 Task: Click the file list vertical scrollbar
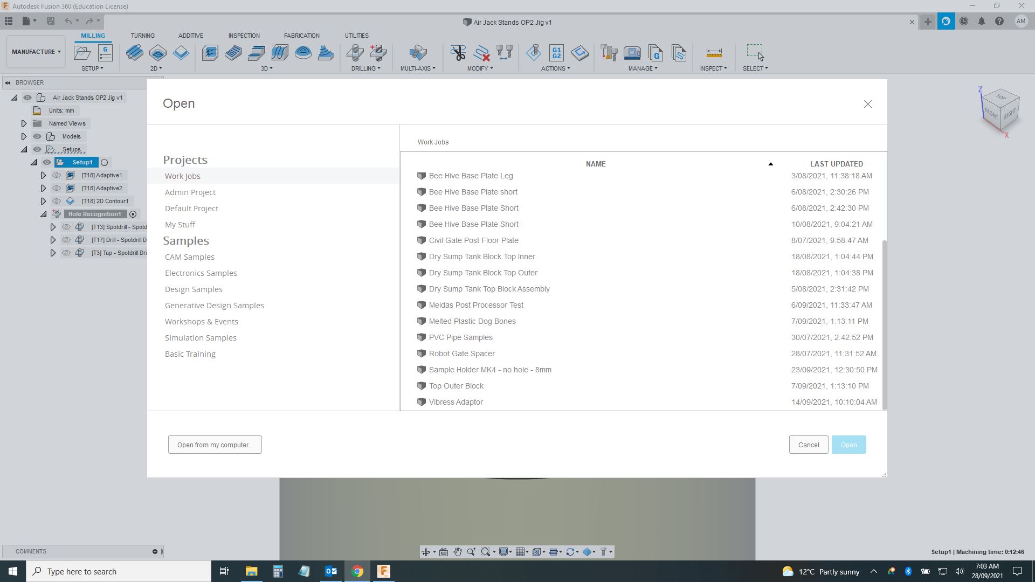884,323
